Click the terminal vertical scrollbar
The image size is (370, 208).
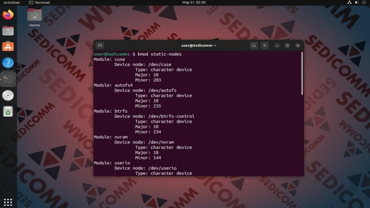[302, 74]
